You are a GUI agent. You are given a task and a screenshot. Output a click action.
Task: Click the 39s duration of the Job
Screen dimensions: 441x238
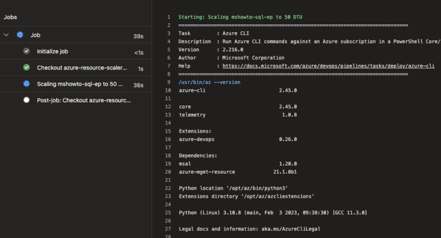click(138, 36)
